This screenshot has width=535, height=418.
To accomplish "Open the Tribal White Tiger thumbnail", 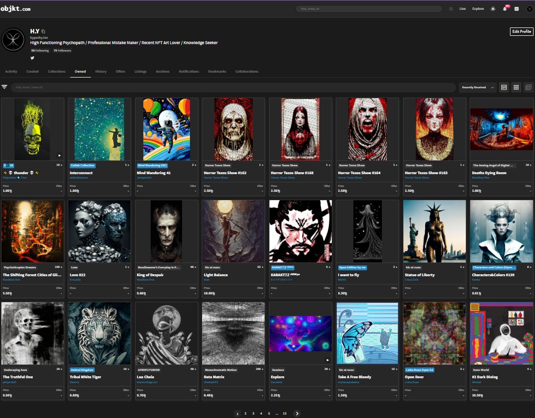I will click(99, 333).
